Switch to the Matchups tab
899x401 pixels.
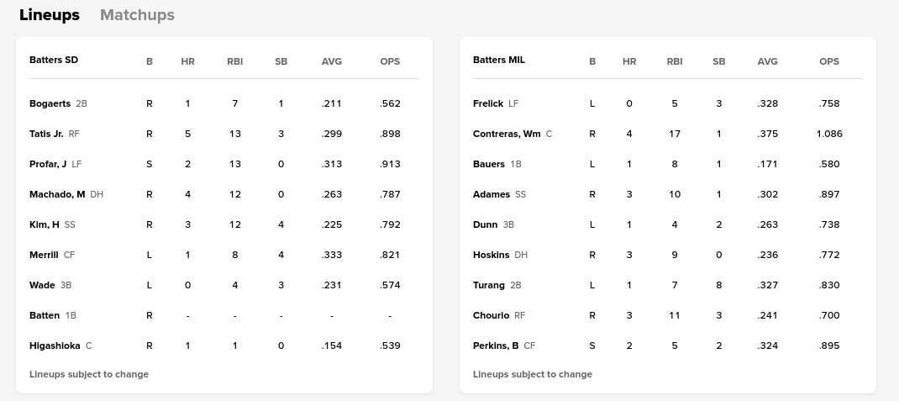[137, 15]
